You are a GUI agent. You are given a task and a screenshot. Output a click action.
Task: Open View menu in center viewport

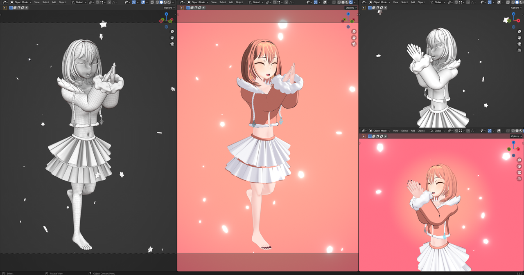(214, 2)
